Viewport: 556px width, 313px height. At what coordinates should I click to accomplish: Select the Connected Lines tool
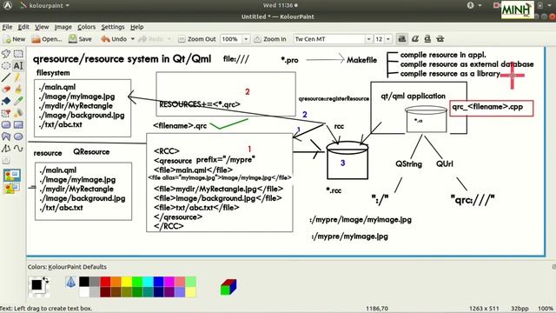pos(6,149)
